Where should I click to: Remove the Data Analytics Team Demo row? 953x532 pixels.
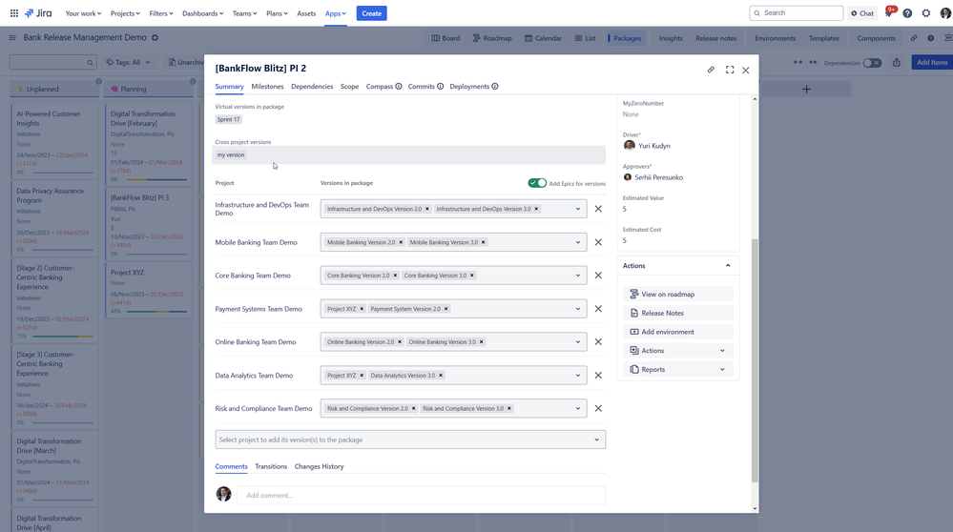click(598, 376)
